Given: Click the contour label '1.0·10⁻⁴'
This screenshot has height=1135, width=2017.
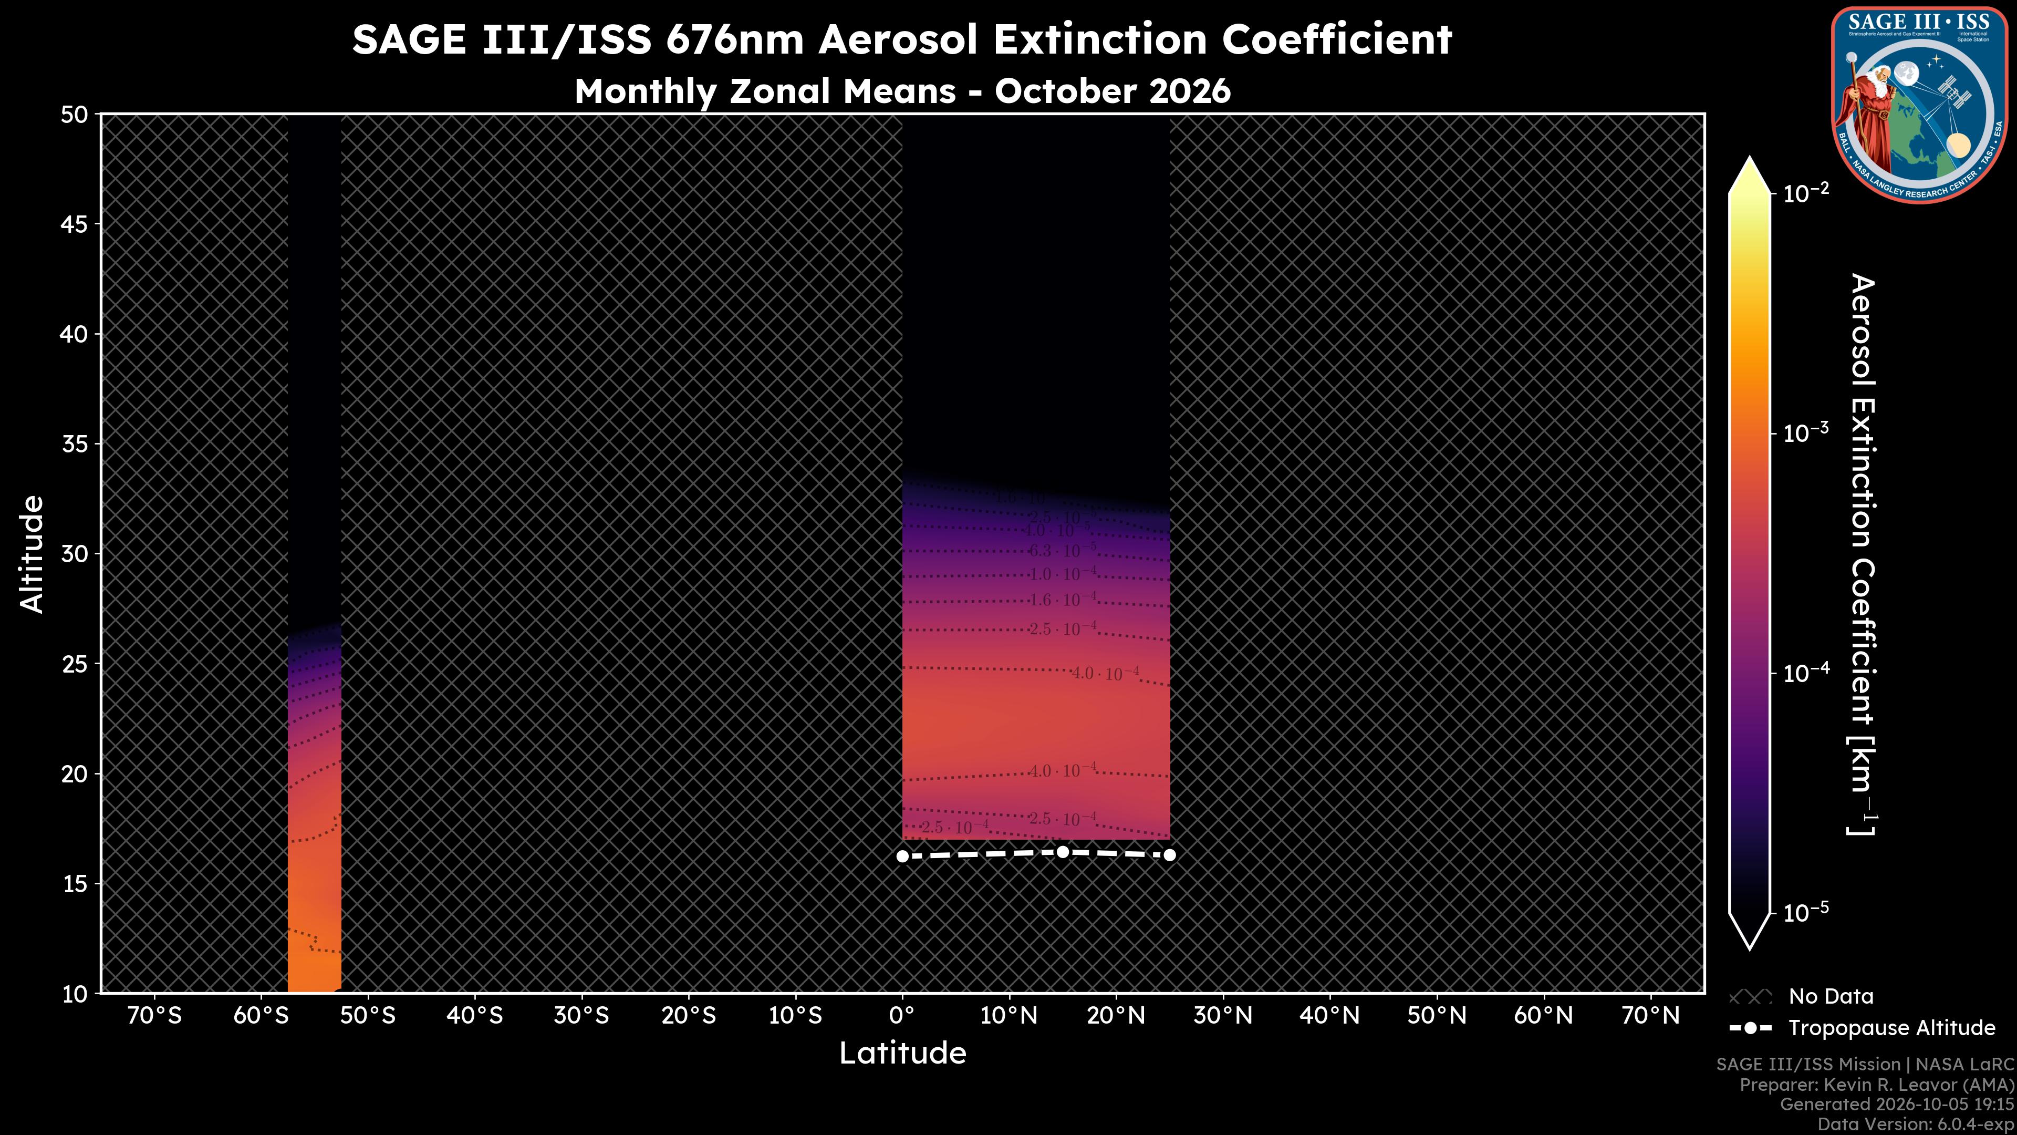Looking at the screenshot, I should [1063, 574].
